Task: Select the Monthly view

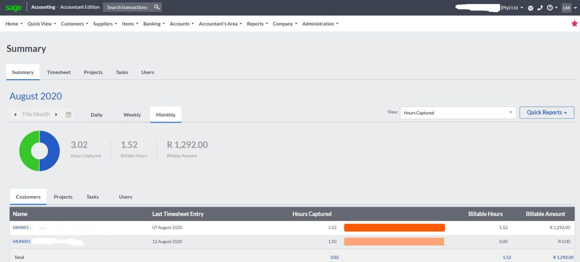Action: coord(165,115)
